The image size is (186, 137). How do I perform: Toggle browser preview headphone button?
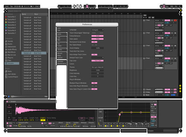(x=9, y=97)
